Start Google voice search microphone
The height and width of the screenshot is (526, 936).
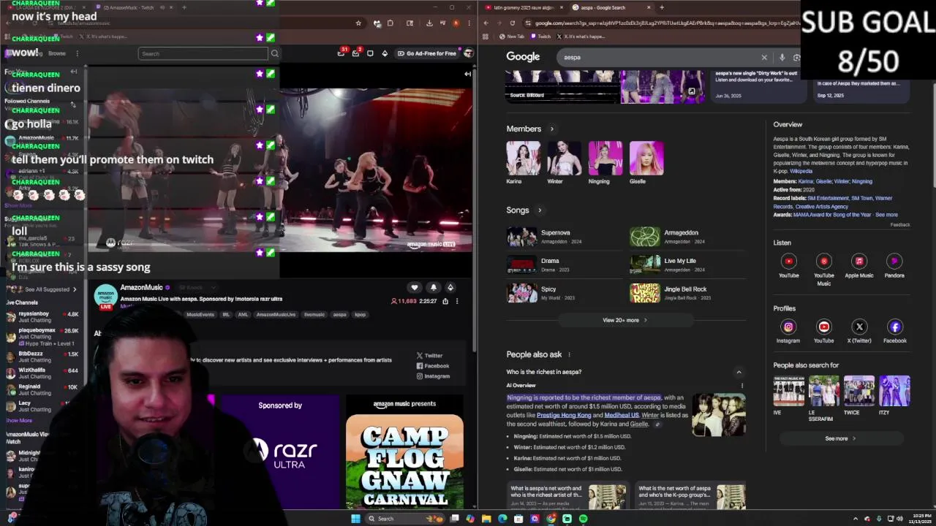(x=782, y=57)
